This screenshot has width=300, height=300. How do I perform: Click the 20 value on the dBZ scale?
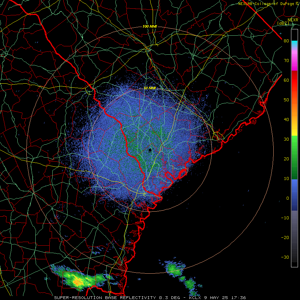tap(286, 159)
